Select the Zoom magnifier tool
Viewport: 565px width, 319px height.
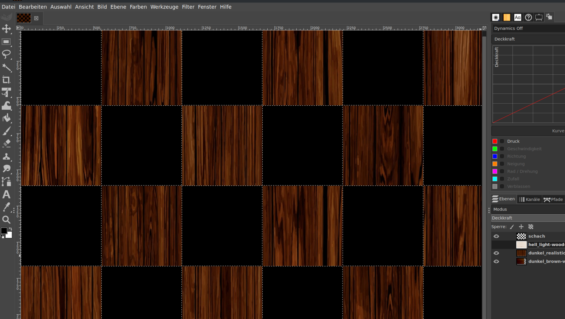pos(6,220)
